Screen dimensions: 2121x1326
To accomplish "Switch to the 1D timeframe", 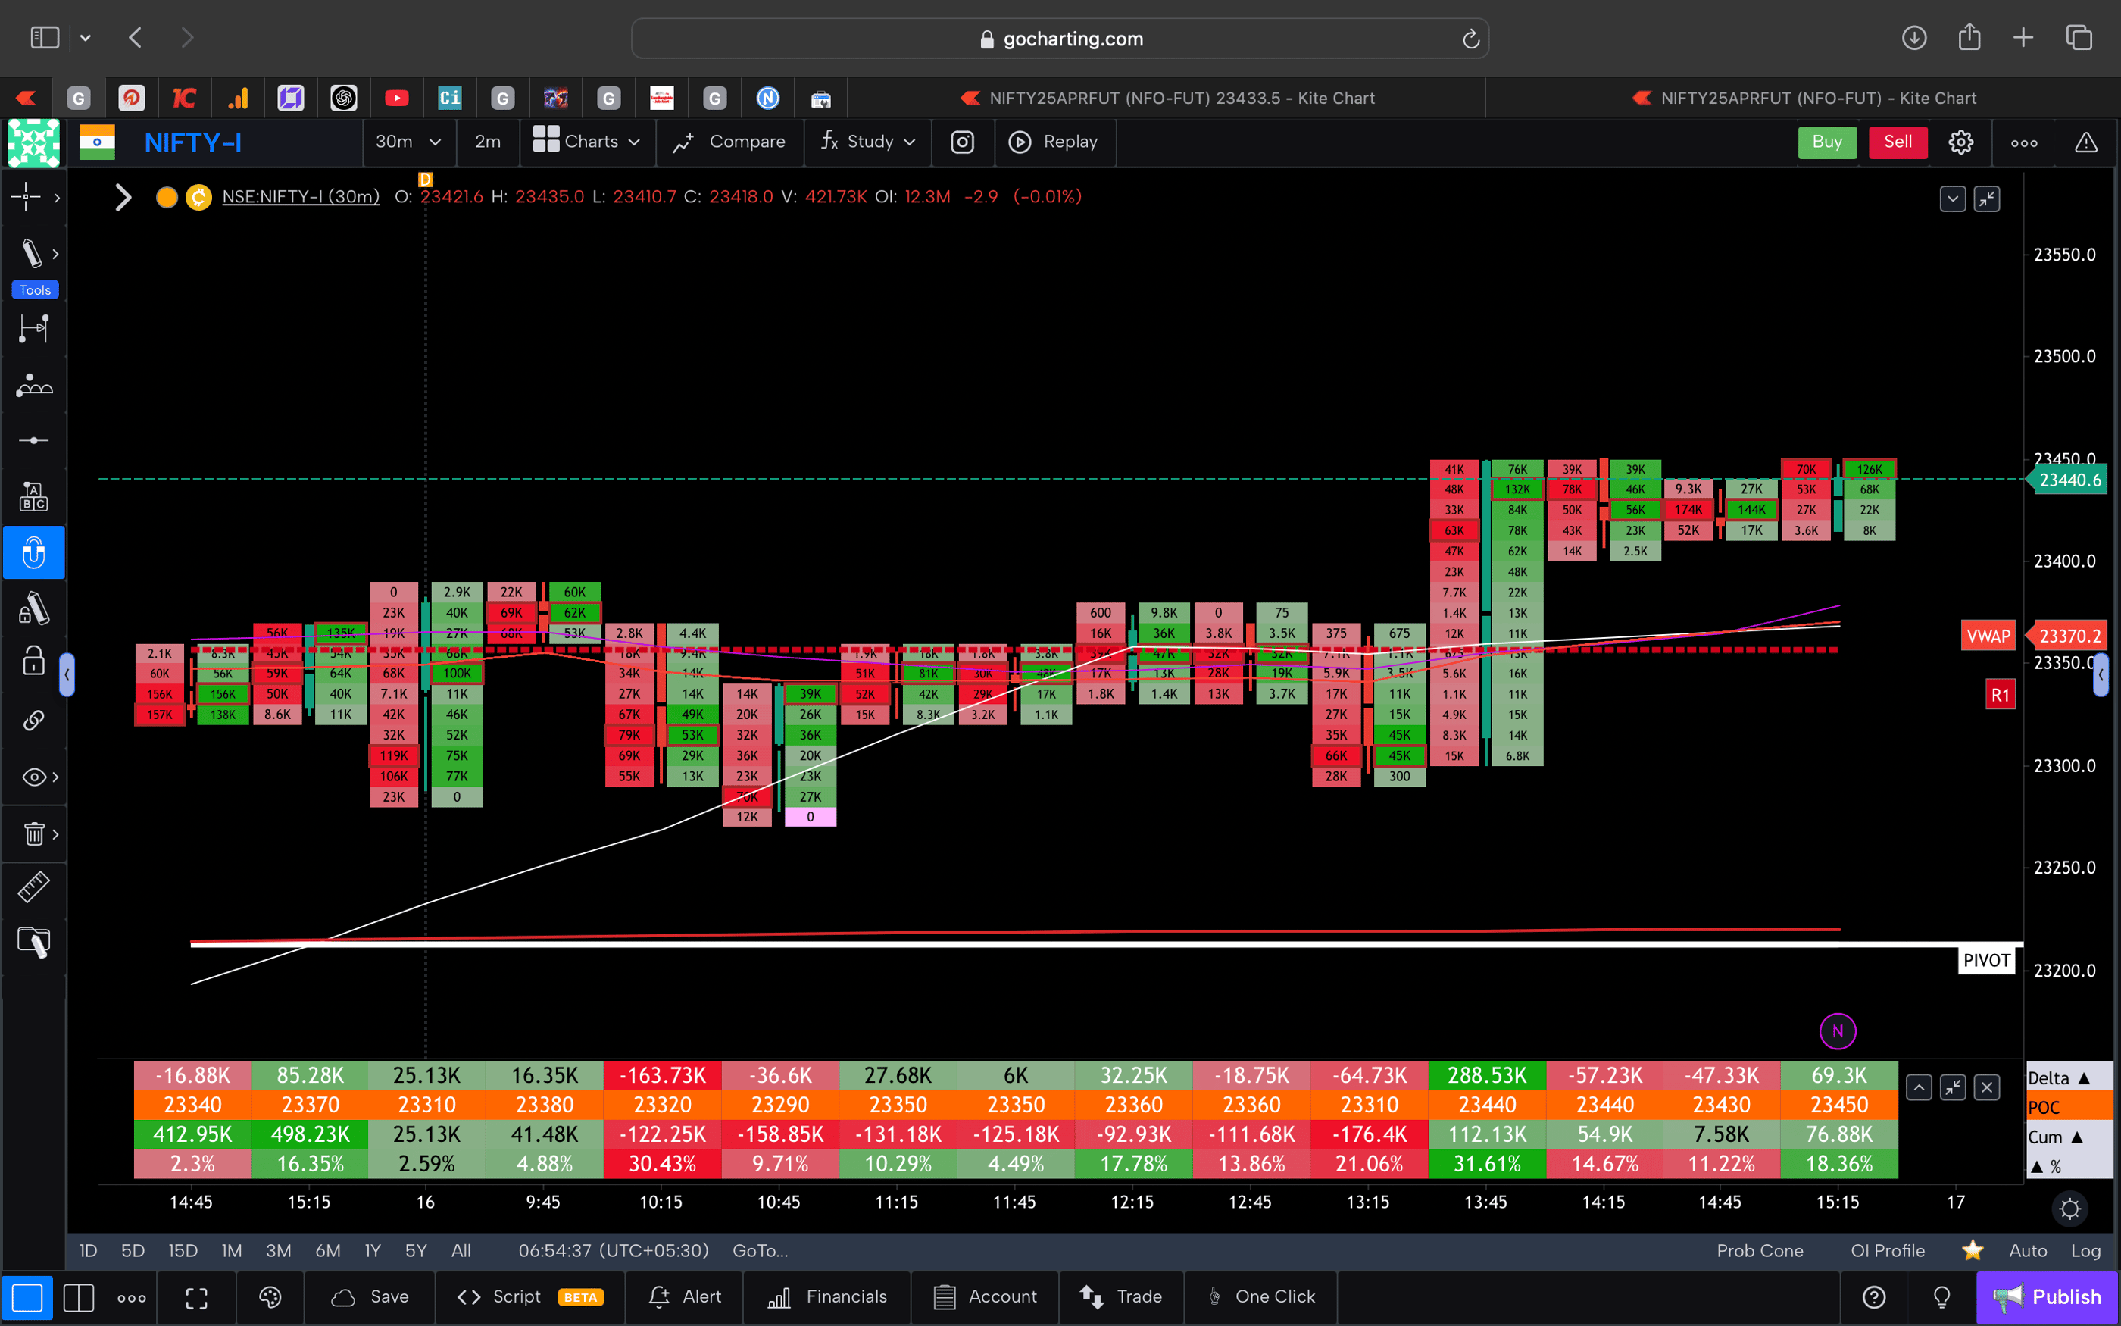I will point(87,1250).
